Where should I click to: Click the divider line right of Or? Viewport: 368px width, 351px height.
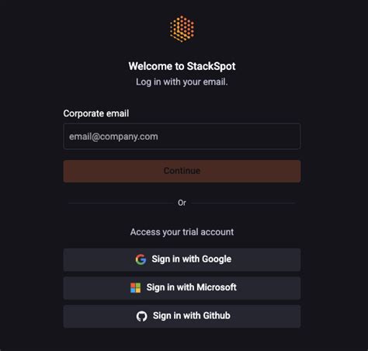tap(243, 203)
